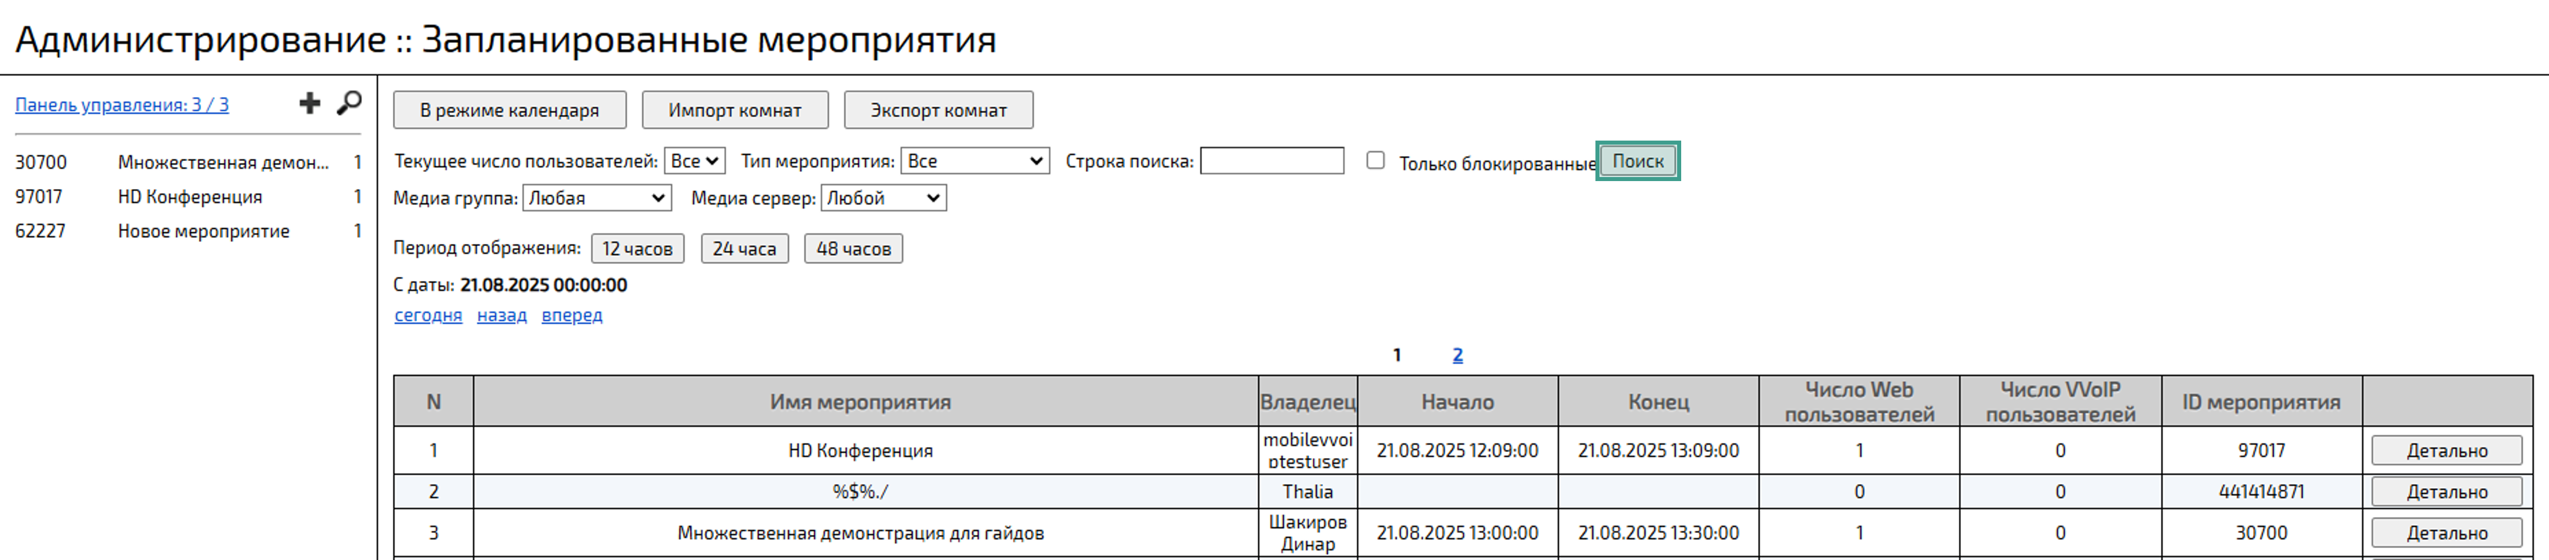Click the 'Импорт комнат' button
Image resolution: width=2549 pixels, height=560 pixels.
coord(734,110)
